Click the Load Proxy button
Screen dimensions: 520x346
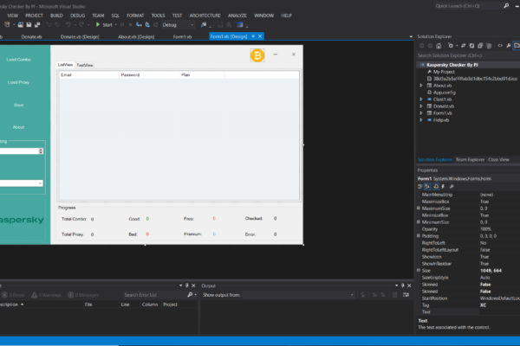(x=18, y=82)
